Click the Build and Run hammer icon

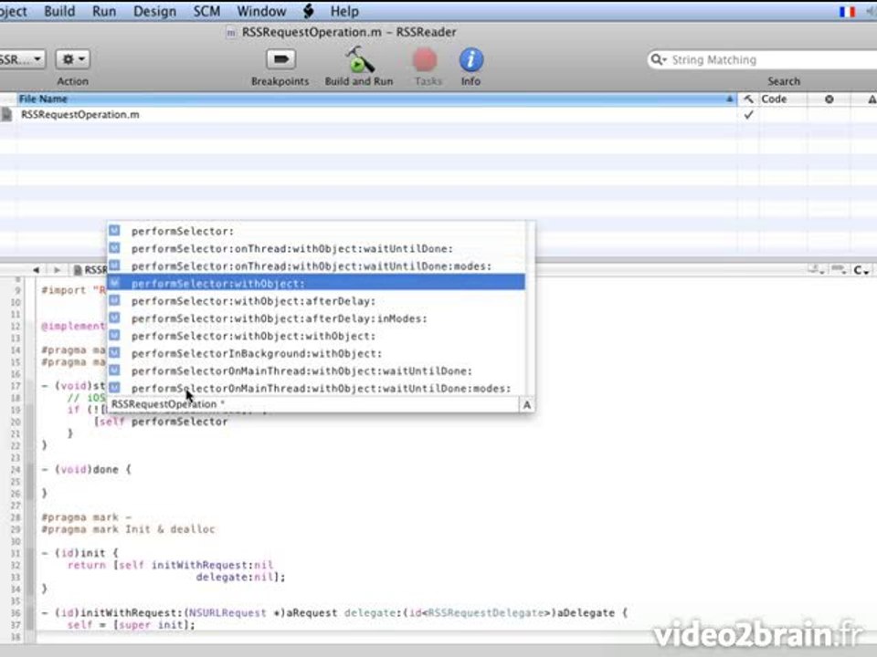point(359,59)
